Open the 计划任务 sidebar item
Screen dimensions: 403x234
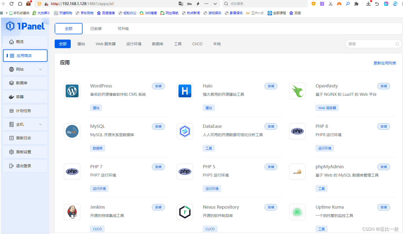click(25, 111)
